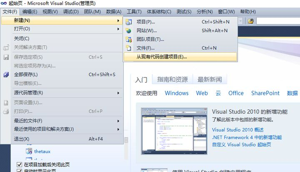This screenshot has width=300, height=172.
Task: Click the toolbar icon beside search box
Action: [251, 21]
